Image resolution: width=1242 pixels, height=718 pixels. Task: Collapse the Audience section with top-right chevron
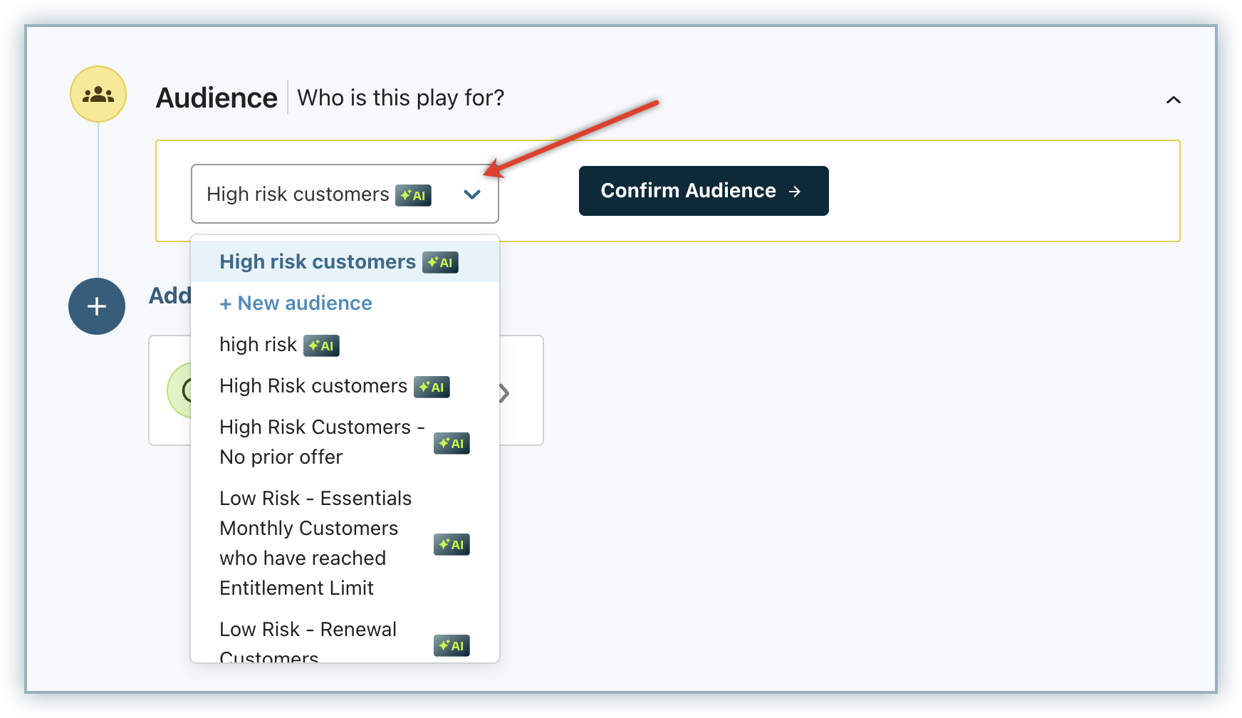1173,100
